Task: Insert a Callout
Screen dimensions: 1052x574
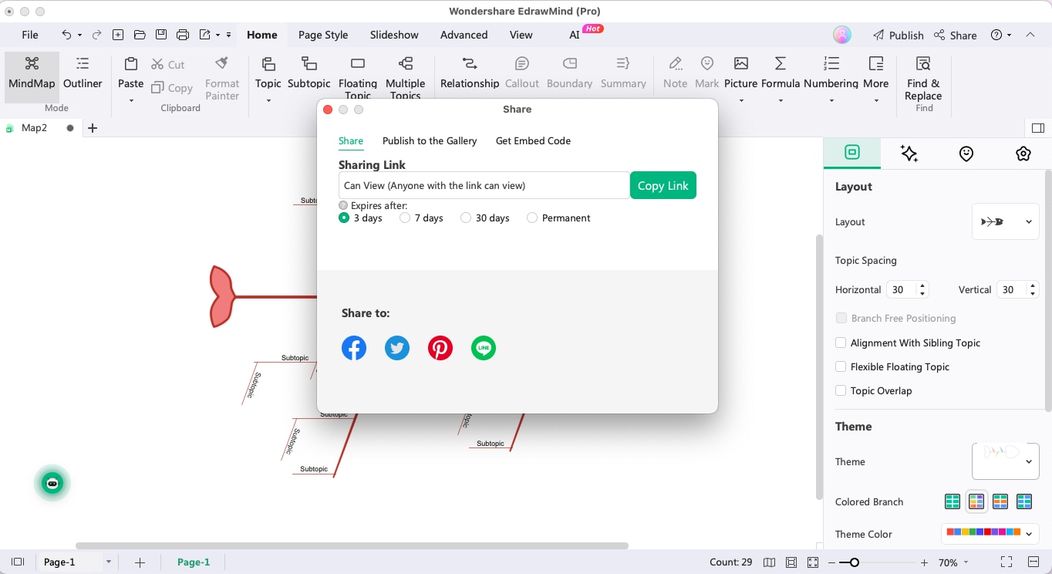Action: (x=522, y=73)
